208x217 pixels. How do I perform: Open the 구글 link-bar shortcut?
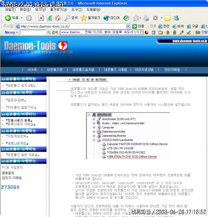pyautogui.click(x=192, y=26)
